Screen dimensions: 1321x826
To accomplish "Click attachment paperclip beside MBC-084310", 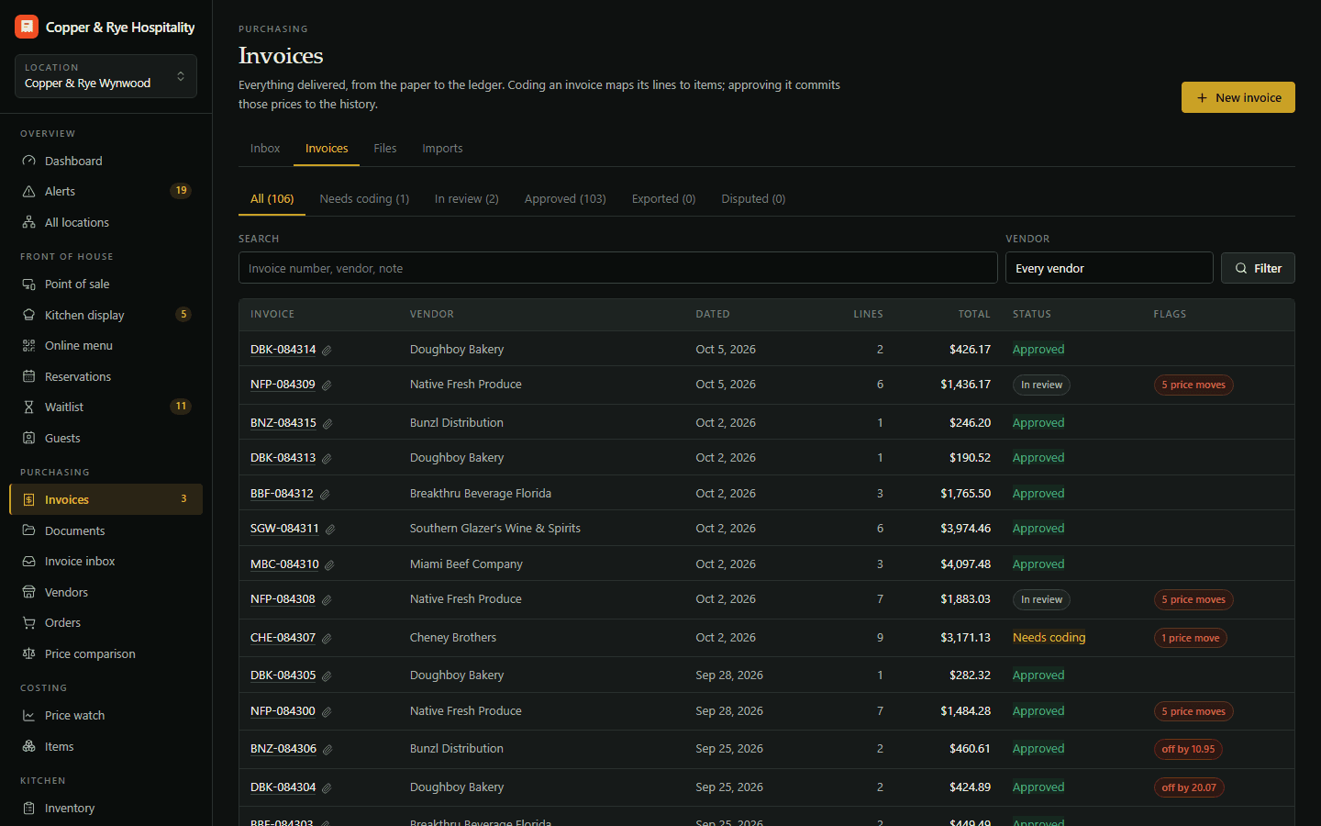I will [329, 564].
